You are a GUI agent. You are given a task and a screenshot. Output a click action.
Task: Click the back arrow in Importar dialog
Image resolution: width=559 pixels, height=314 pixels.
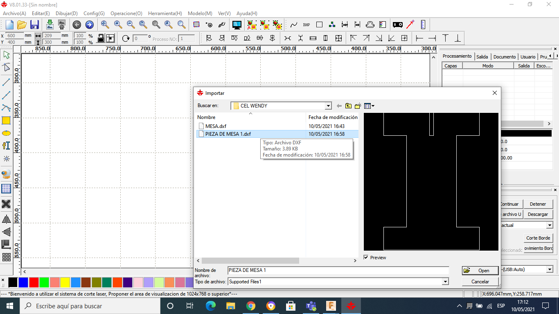[x=339, y=106]
